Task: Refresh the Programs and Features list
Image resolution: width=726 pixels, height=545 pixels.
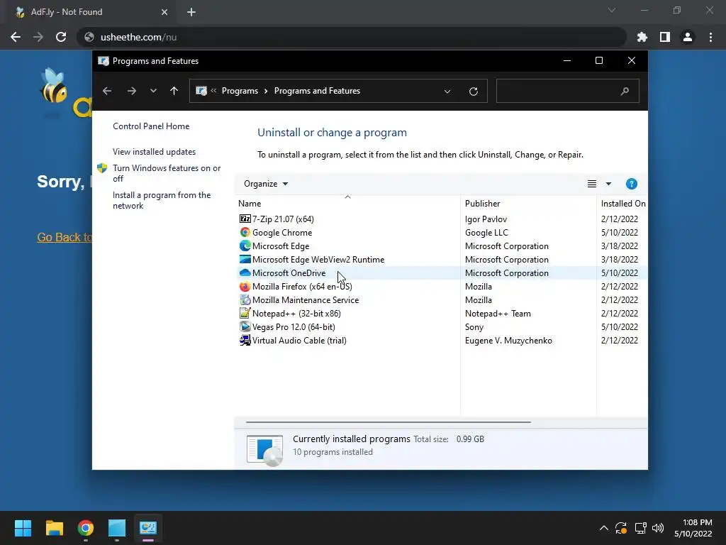Action: (473, 92)
